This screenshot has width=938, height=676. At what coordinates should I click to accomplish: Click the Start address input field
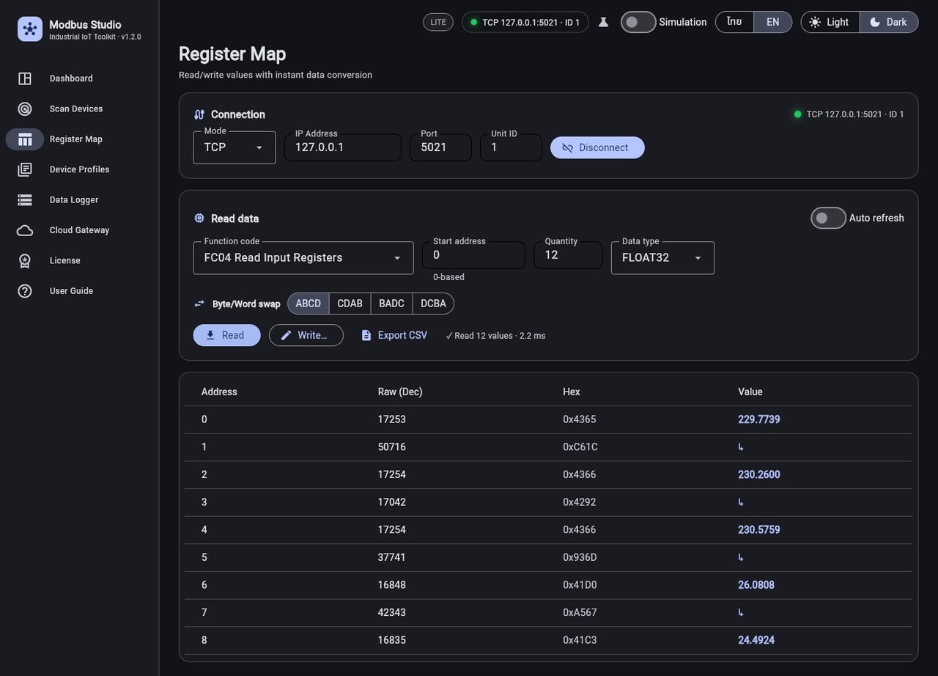pos(473,255)
